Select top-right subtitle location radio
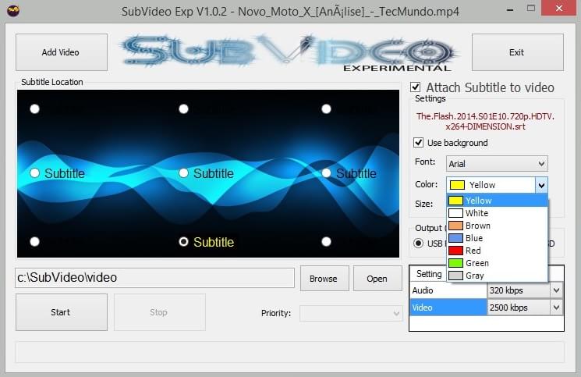The width and height of the screenshot is (581, 377). pos(326,109)
